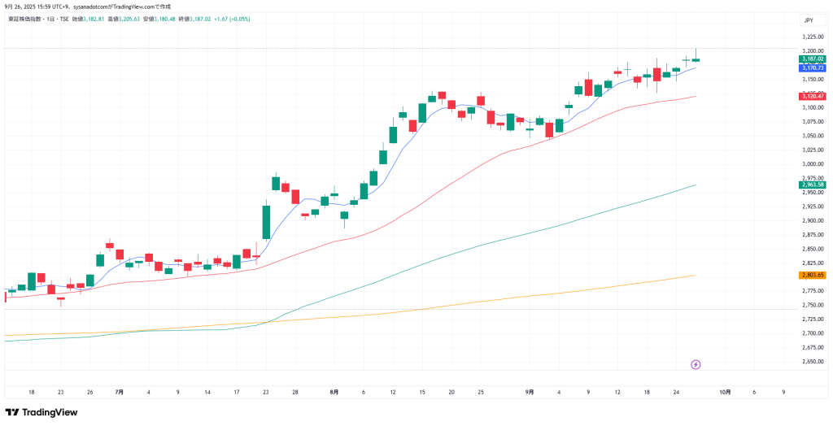The height and width of the screenshot is (426, 833).
Task: Click the TSE exchange label in legend
Action: (x=64, y=18)
